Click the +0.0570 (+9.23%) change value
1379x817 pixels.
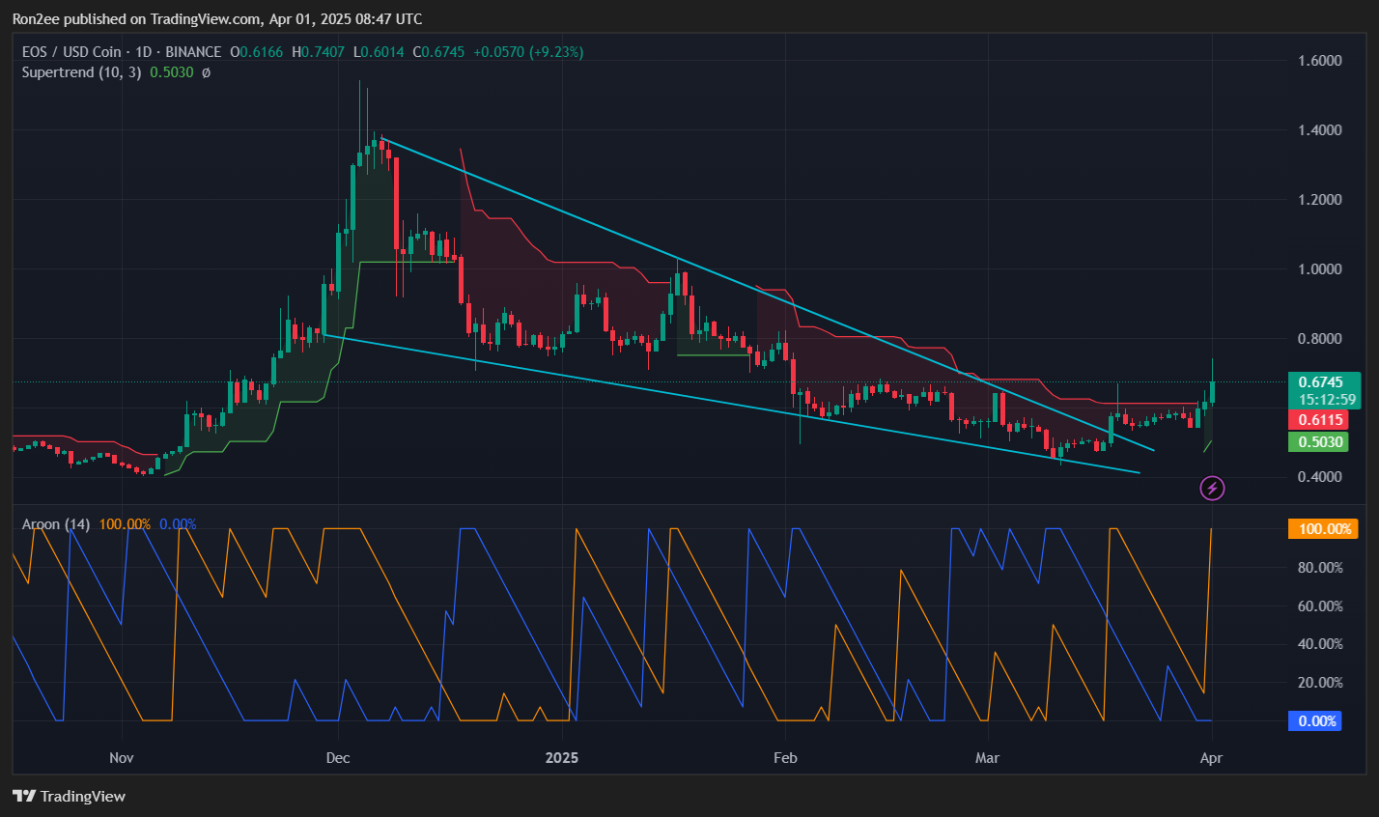528,52
